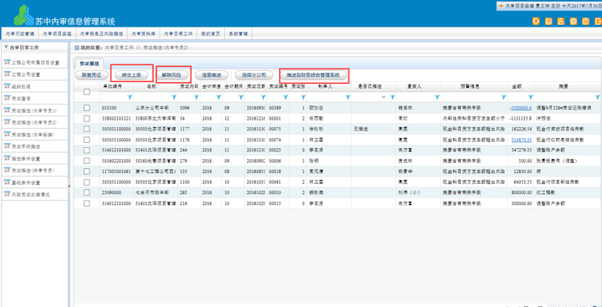The width and height of the screenshot is (602, 307).
Task: Click filter icon in 会计期间 column
Action: [241, 98]
